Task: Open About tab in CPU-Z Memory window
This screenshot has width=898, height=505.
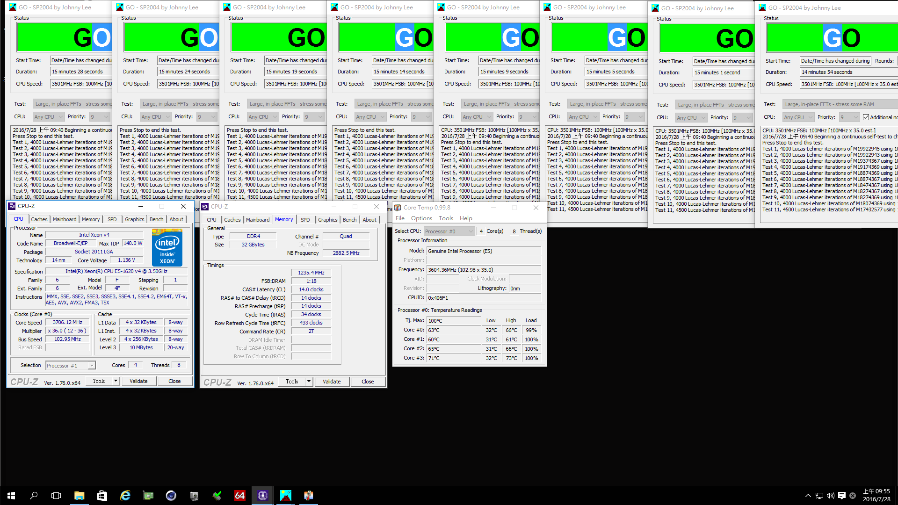Action: (x=369, y=220)
